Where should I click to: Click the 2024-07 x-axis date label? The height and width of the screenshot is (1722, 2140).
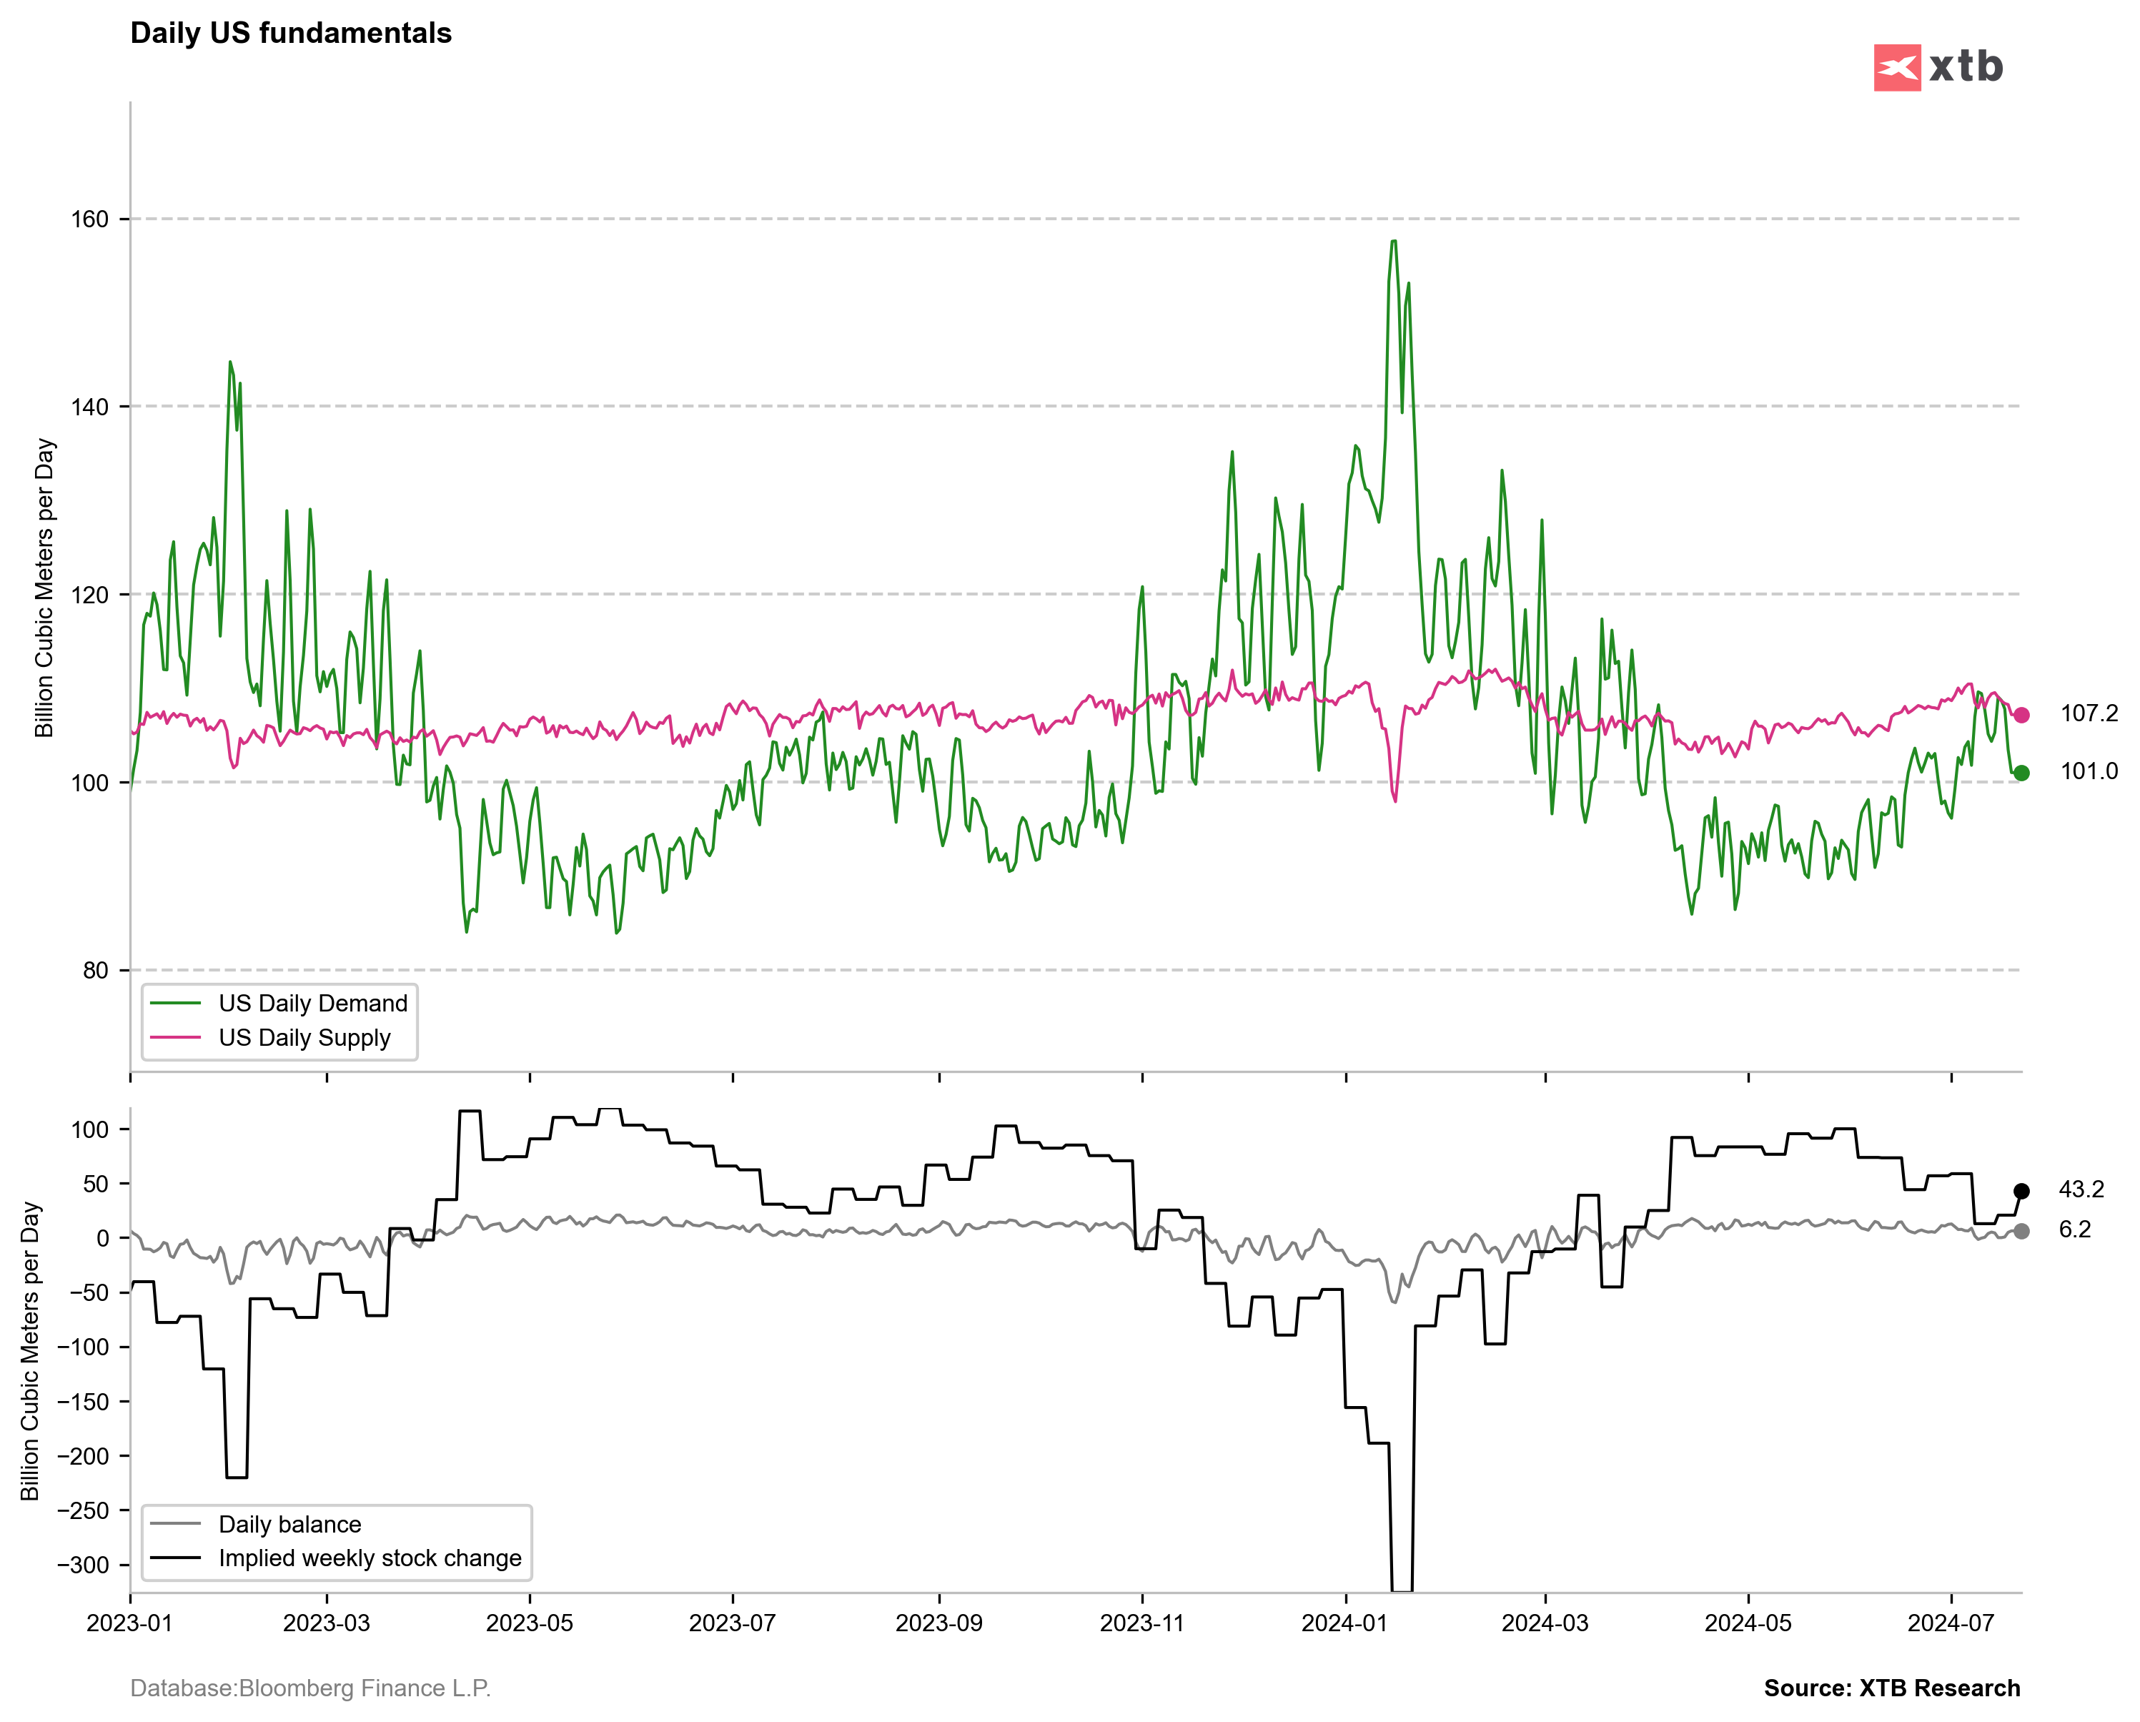point(1951,1623)
